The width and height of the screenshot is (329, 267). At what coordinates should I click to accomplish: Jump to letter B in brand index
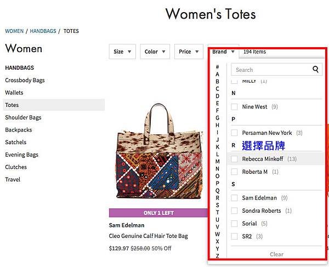[217, 81]
